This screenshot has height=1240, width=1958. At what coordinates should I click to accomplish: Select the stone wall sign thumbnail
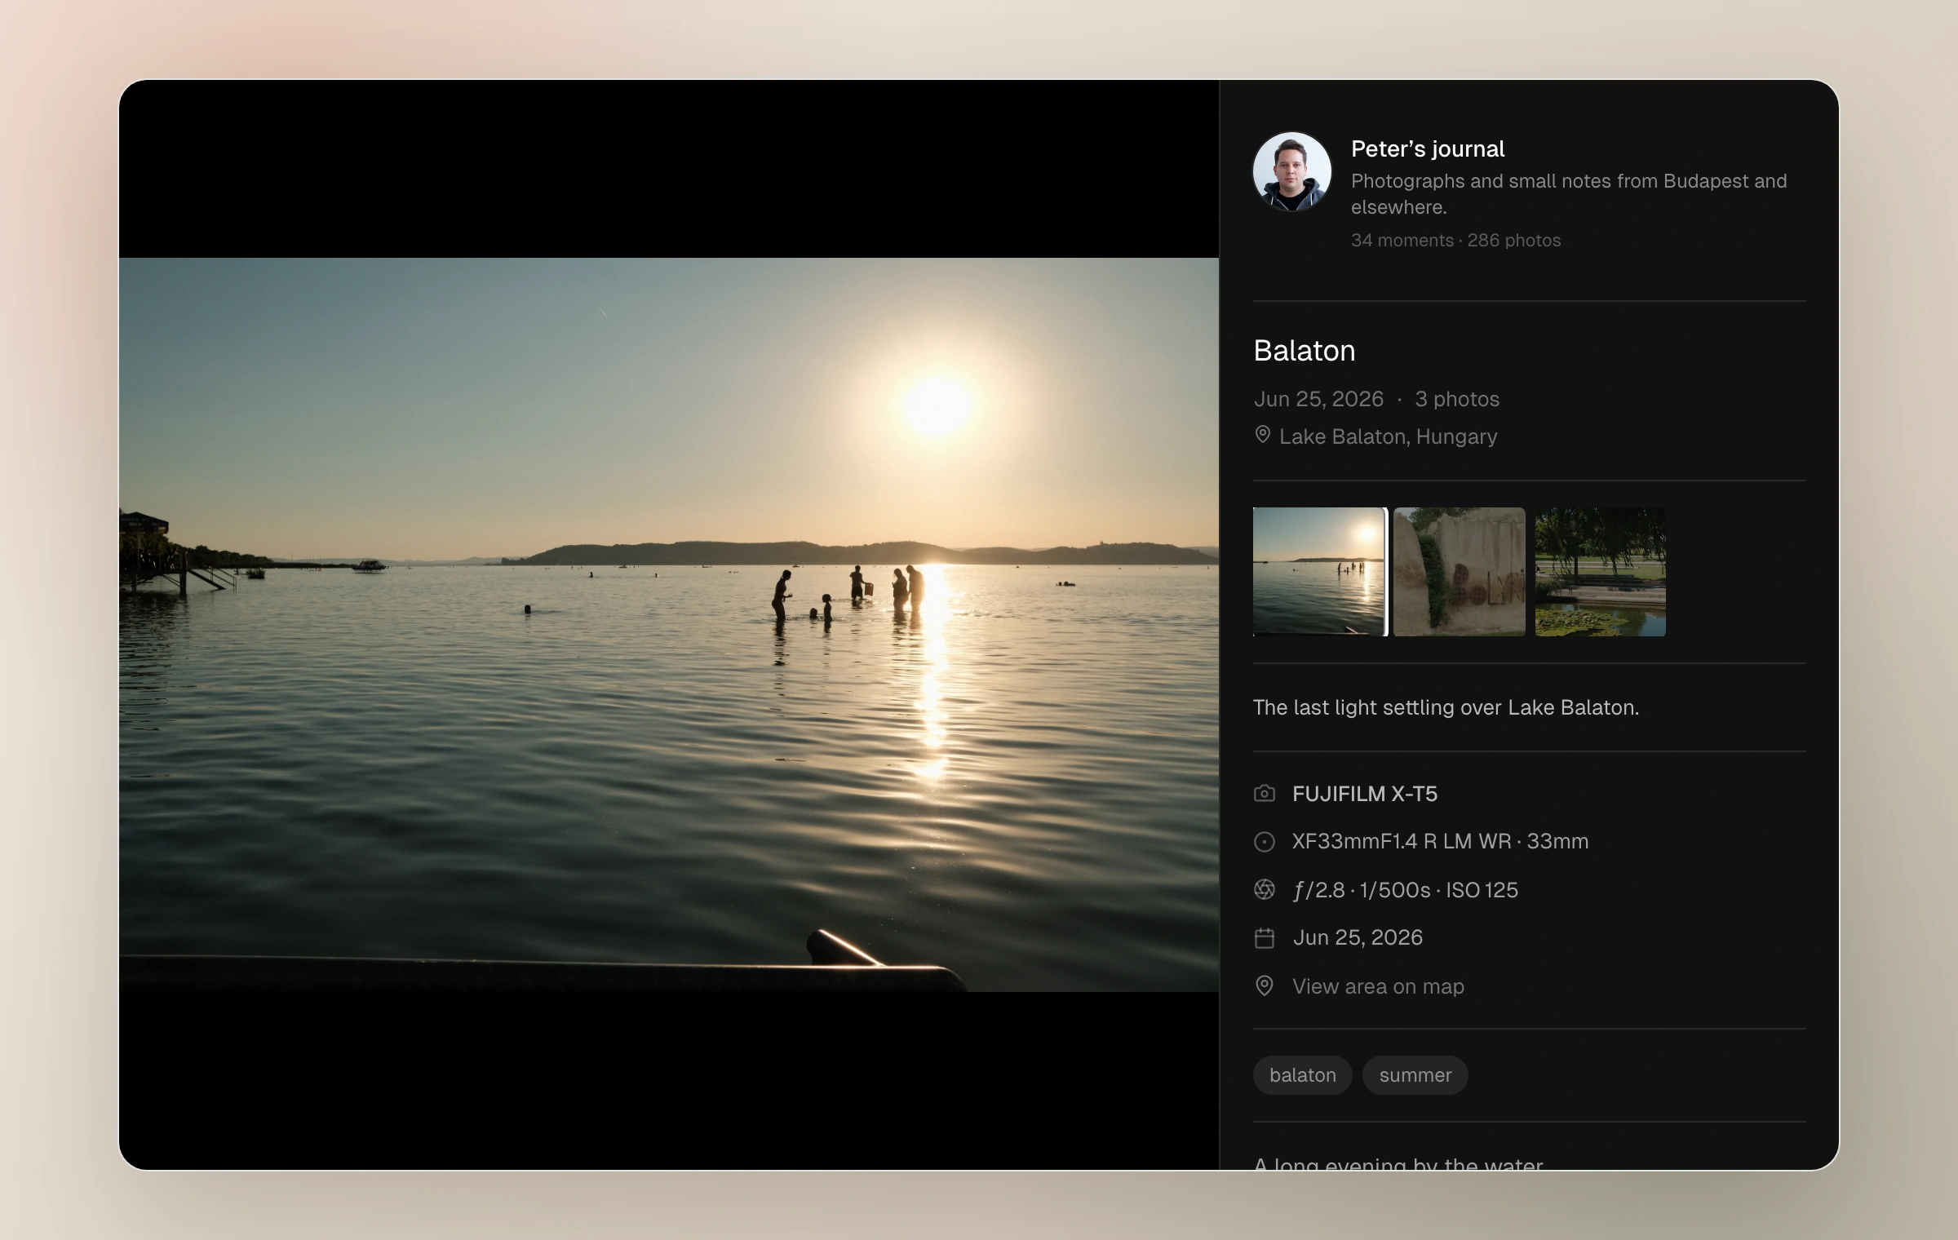click(1460, 572)
